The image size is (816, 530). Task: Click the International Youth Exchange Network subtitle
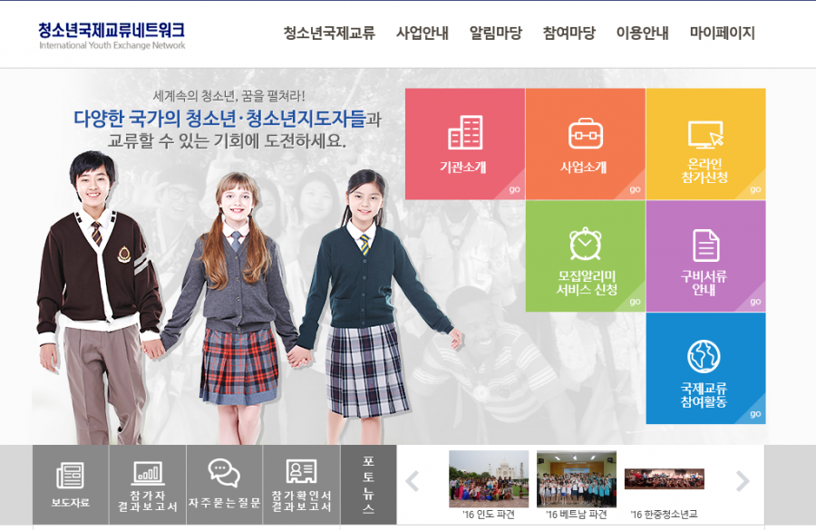112,45
